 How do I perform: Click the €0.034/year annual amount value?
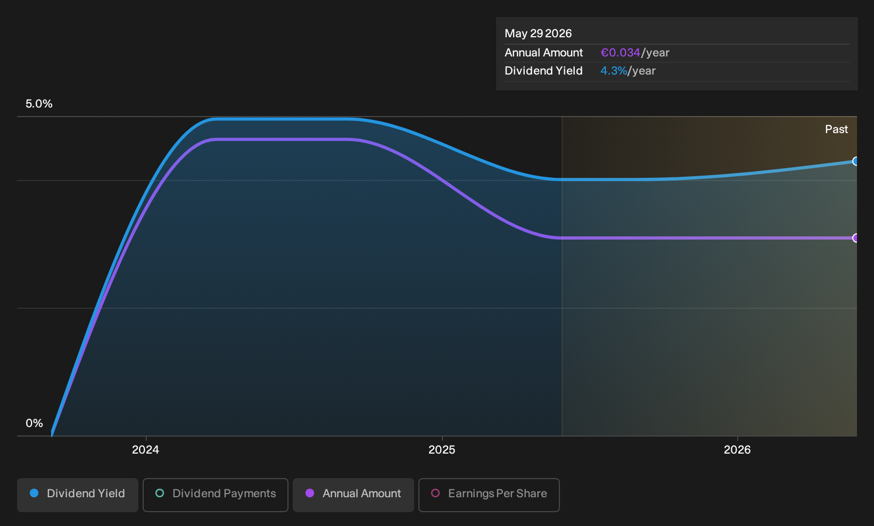coord(634,53)
